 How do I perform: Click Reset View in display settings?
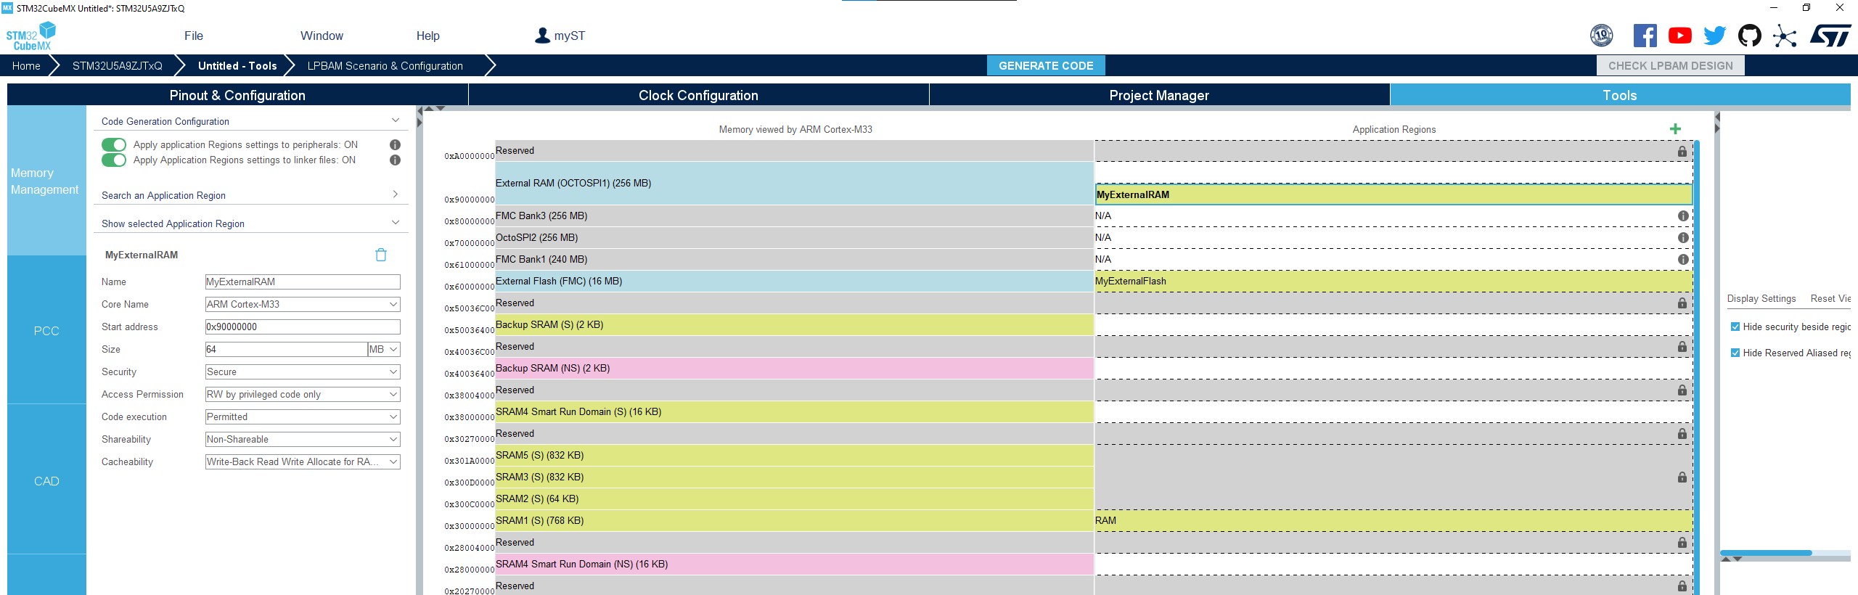click(x=1830, y=298)
